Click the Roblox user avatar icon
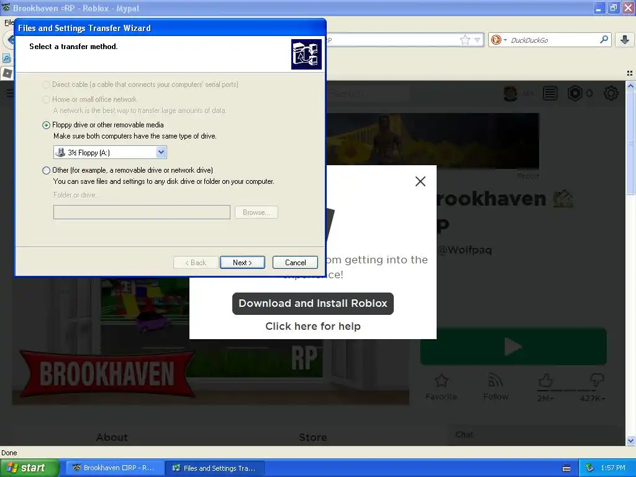 511,94
